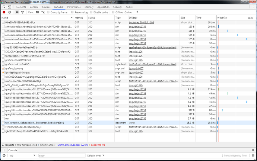Screen dimensions: 257x161
Task: Stop recording network log with red button
Action: pos(4,12)
